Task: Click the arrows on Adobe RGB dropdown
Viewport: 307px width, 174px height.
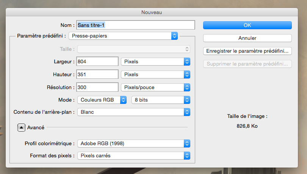Action: (186, 143)
